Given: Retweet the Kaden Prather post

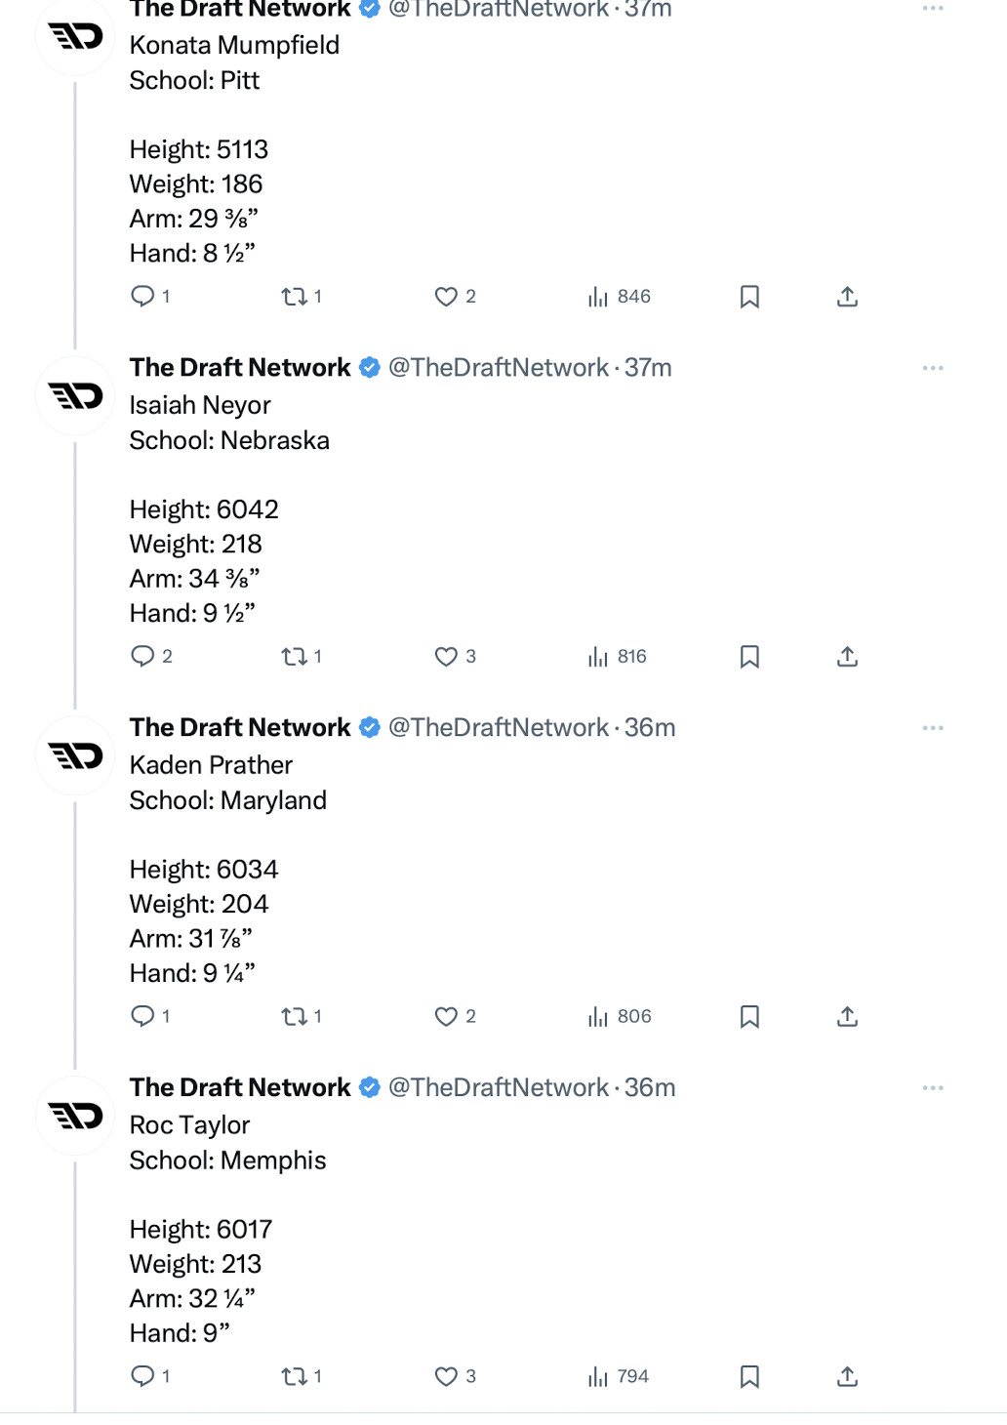Looking at the screenshot, I should (x=294, y=1017).
